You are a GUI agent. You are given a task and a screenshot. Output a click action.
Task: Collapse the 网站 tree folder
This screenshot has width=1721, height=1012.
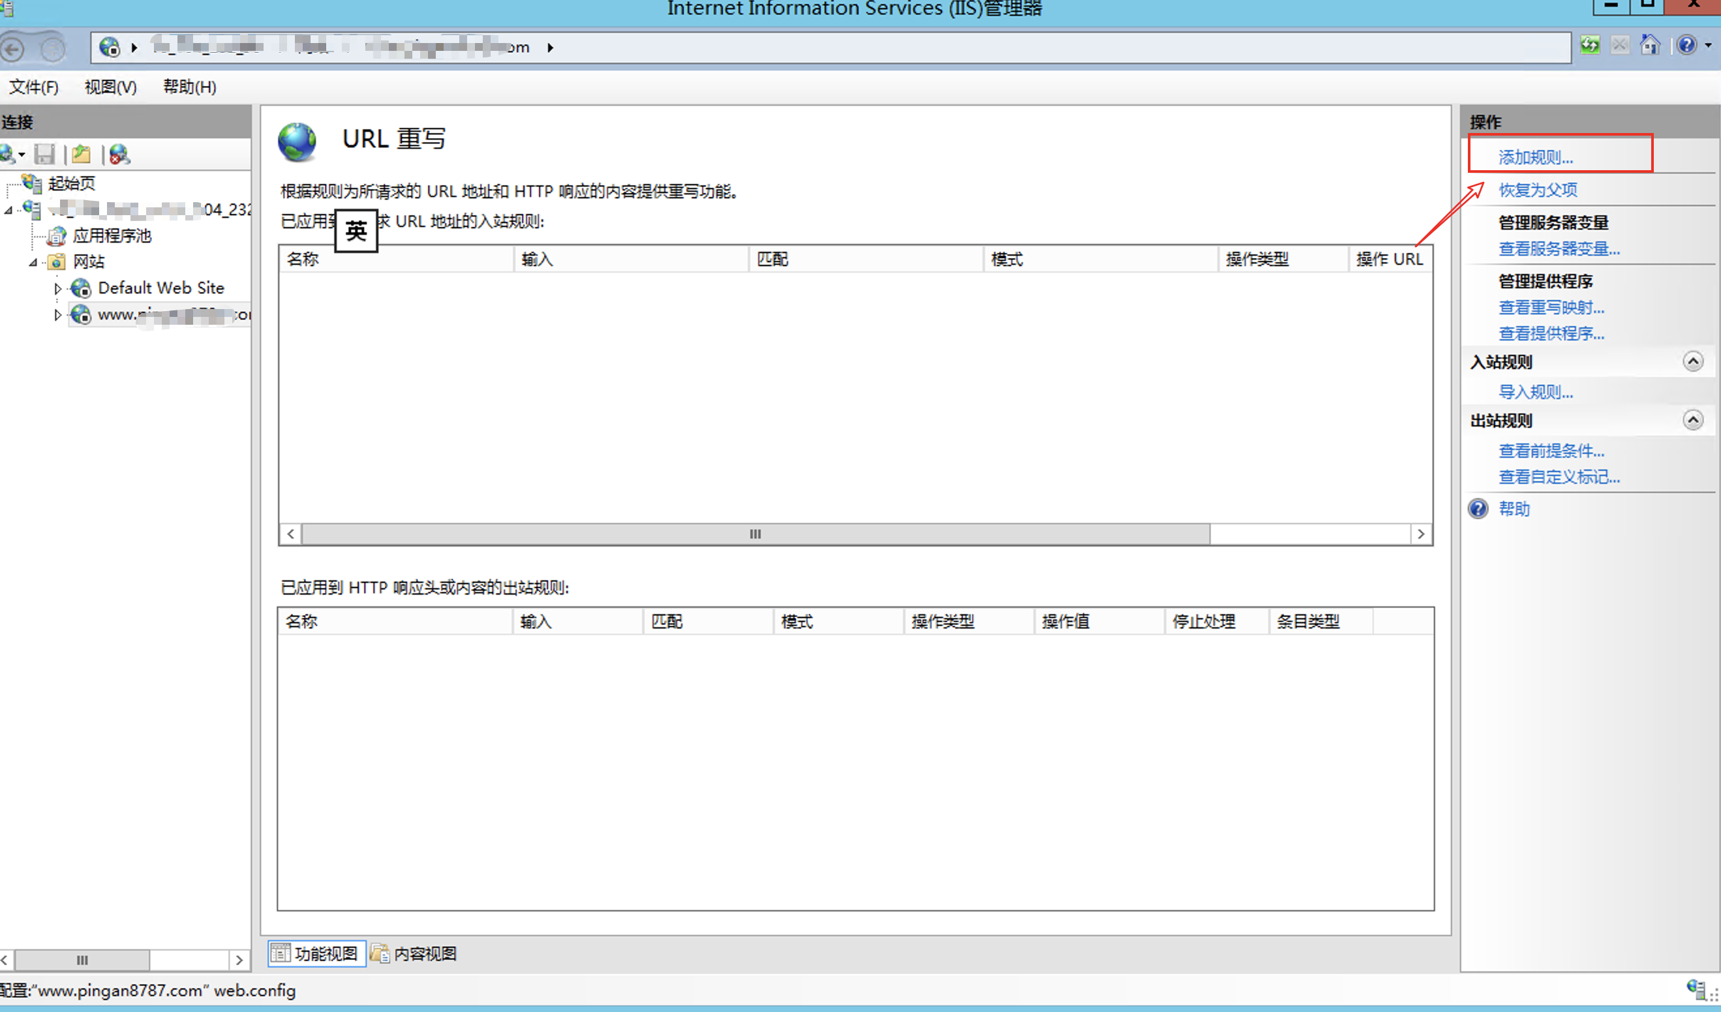pos(33,263)
